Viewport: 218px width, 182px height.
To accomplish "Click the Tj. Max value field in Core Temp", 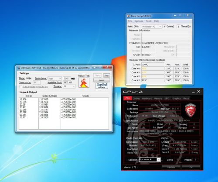I will coord(153,65).
